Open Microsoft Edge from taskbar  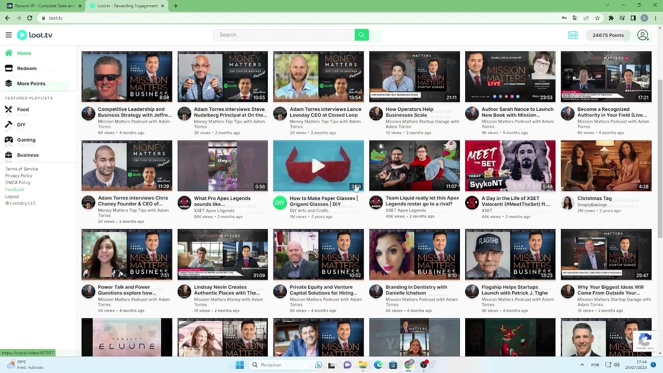click(378, 365)
